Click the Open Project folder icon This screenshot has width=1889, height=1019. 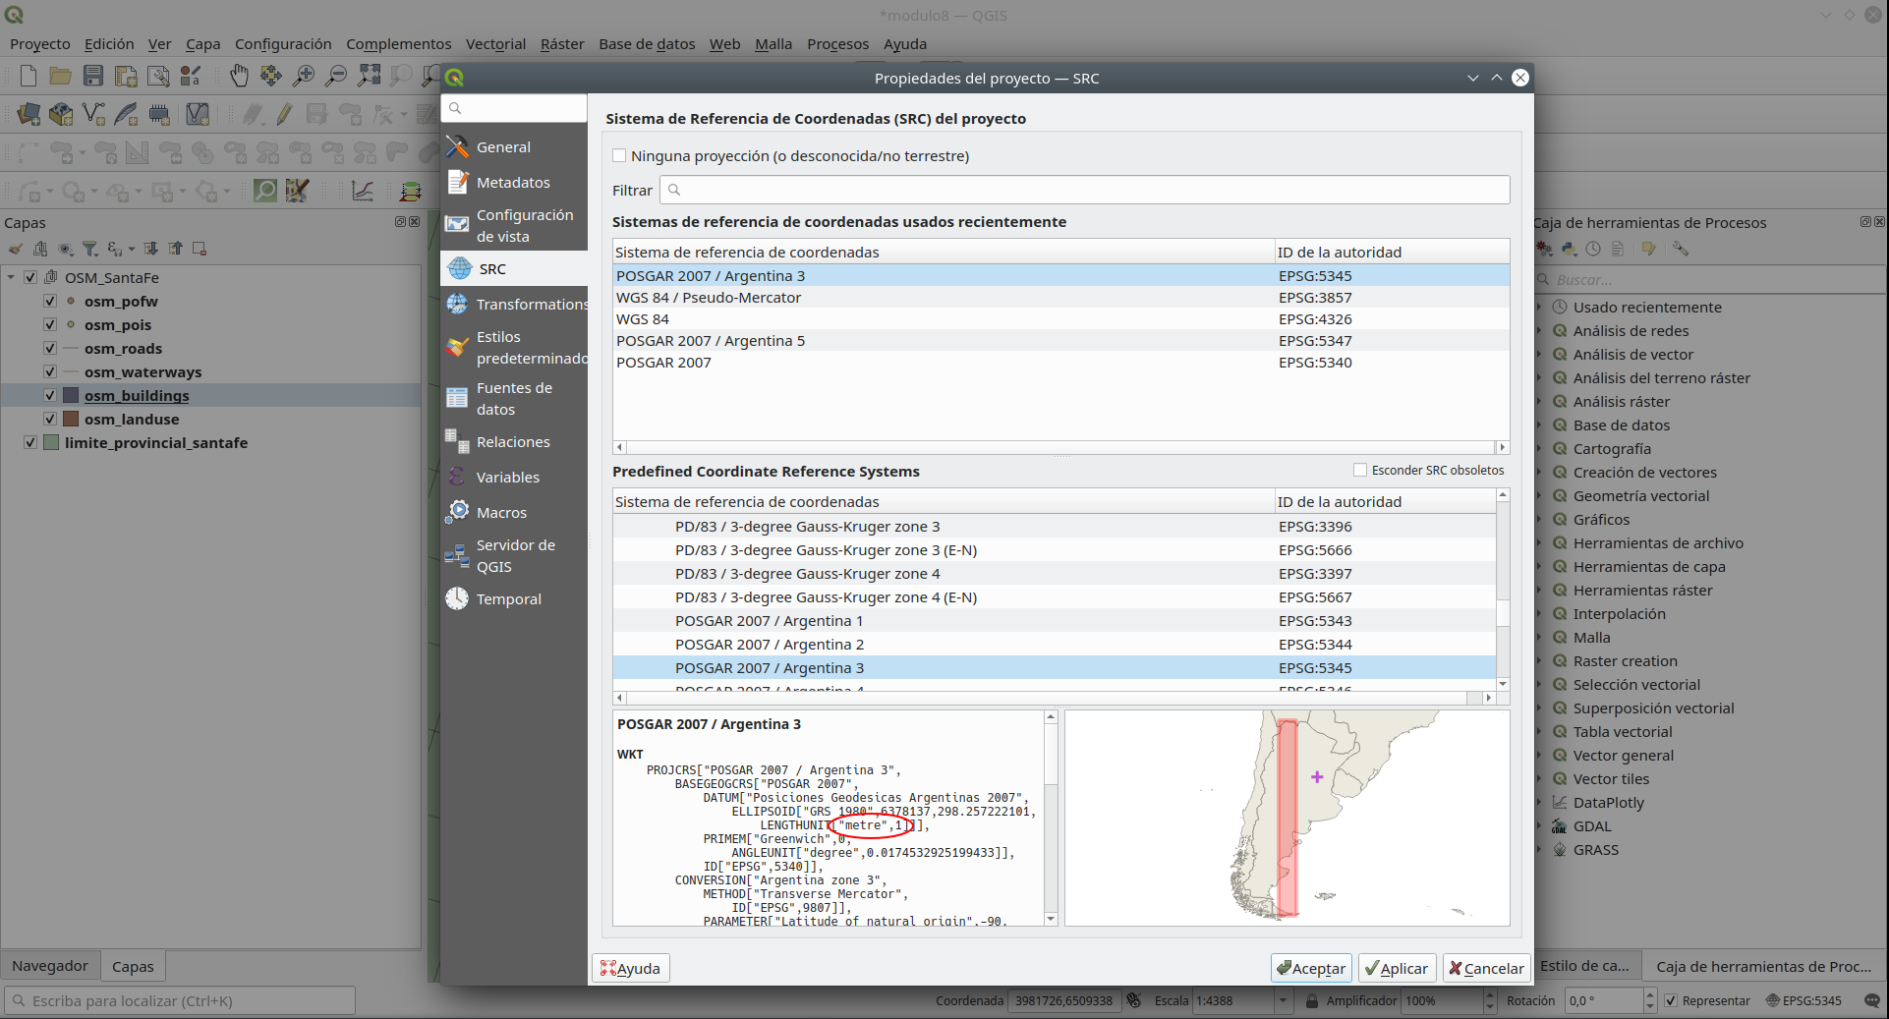point(60,76)
